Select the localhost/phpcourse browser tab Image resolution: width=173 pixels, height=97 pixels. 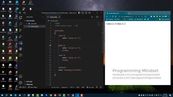pyautogui.click(x=116, y=13)
